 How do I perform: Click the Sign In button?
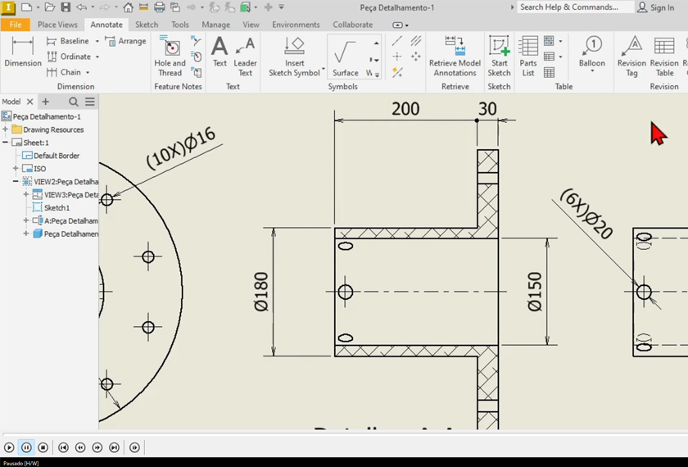656,7
